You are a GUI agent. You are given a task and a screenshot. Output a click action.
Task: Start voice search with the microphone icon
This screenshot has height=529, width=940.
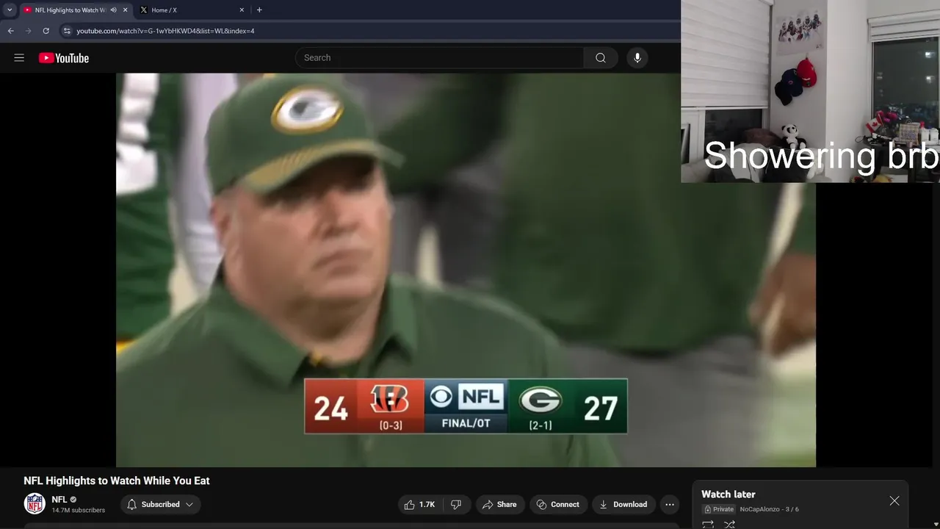[637, 58]
